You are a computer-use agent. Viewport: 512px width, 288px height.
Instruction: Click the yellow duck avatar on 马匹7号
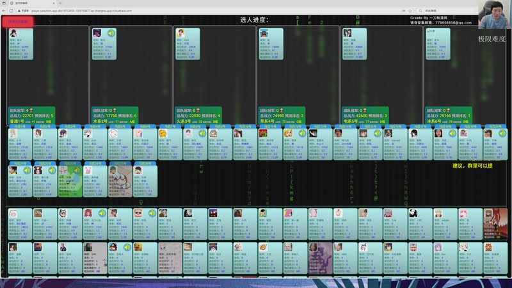click(163, 133)
